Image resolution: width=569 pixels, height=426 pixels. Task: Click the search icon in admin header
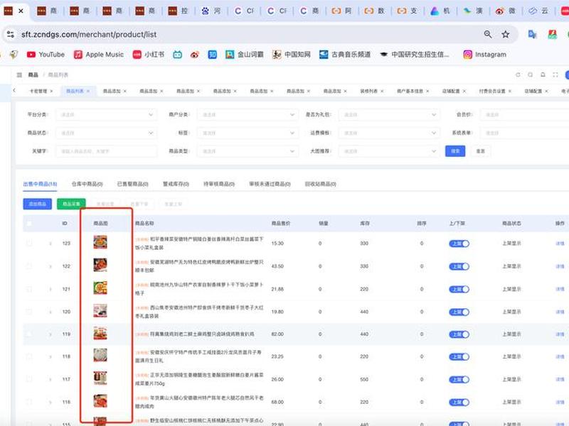point(530,75)
